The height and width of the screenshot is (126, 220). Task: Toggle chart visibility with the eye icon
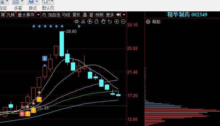coord(77,22)
